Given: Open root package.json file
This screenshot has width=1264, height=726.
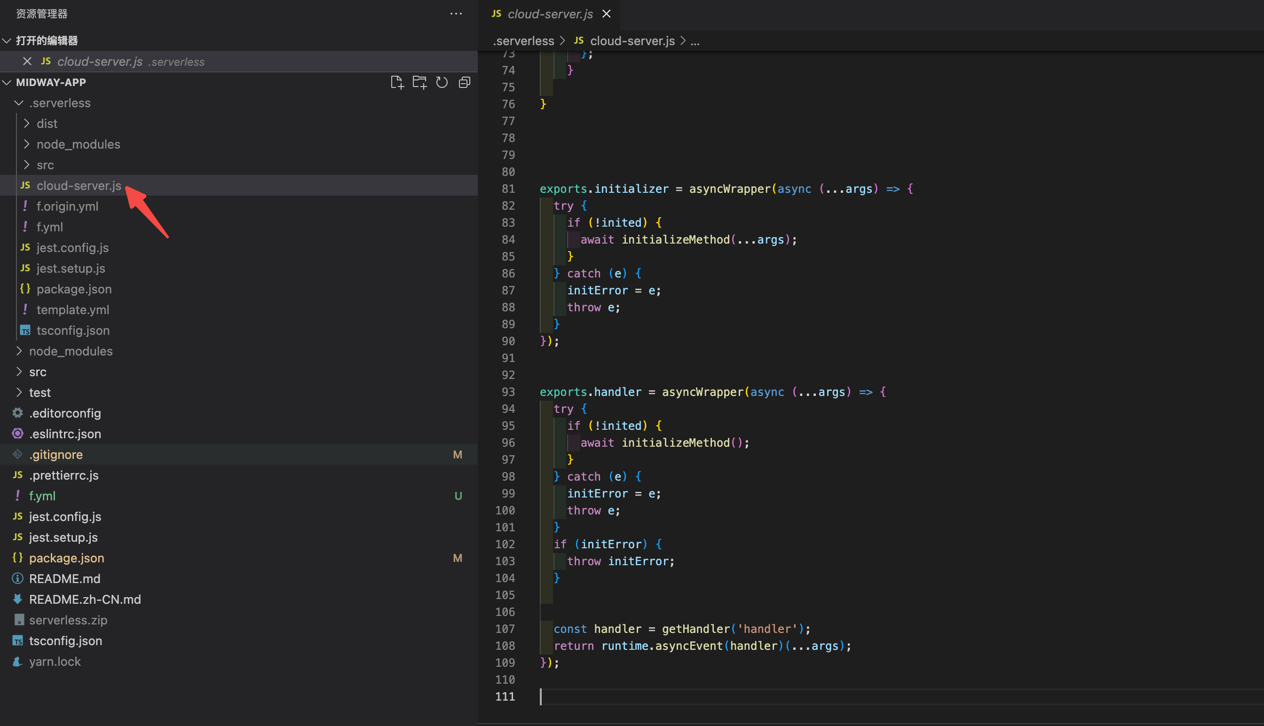Looking at the screenshot, I should tap(66, 558).
